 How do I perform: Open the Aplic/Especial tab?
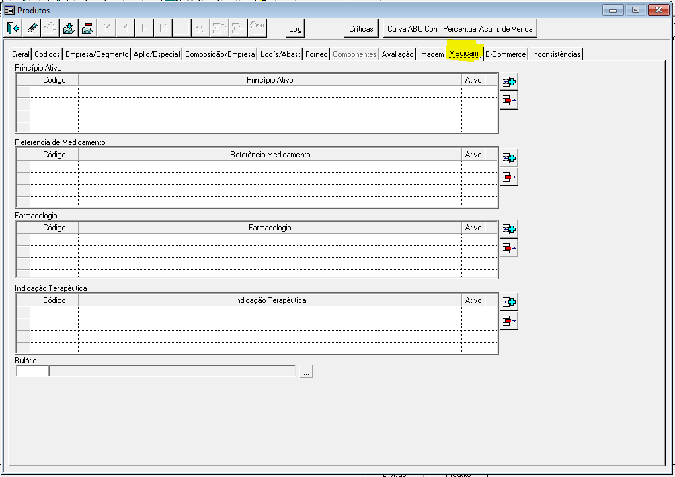coord(157,54)
